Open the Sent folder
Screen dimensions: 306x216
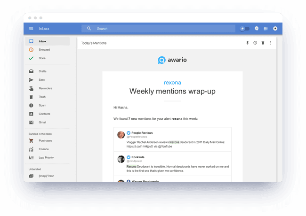[41, 80]
